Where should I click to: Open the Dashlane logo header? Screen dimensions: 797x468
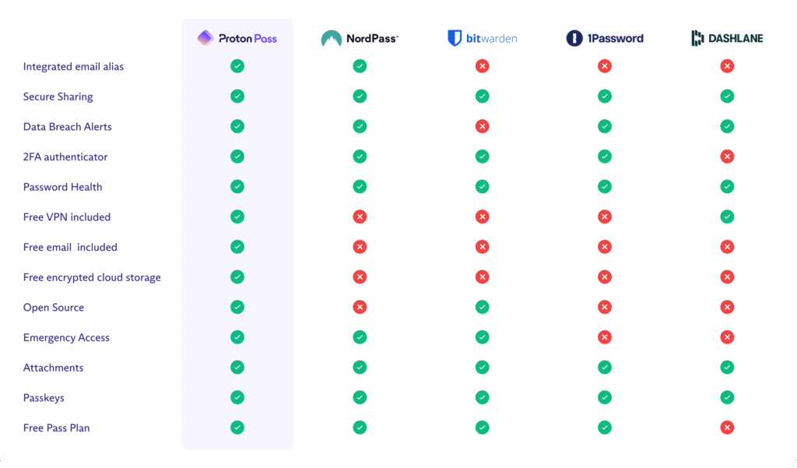point(728,38)
